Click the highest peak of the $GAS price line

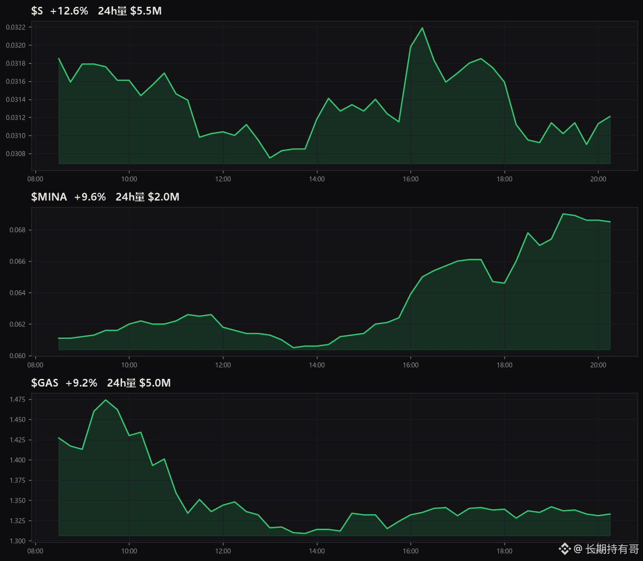point(106,400)
